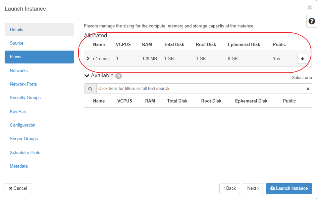Select the Network Ports tab
The image size is (317, 199).
23,84
